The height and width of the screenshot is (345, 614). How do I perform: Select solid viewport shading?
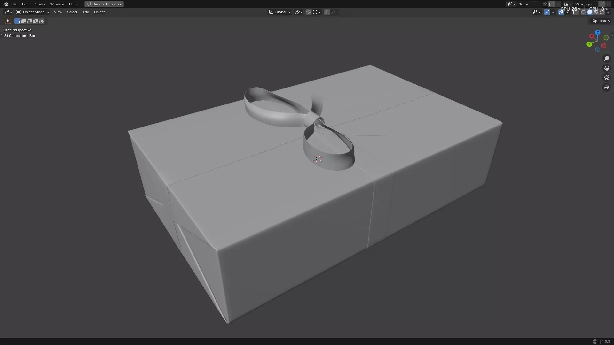(590, 12)
